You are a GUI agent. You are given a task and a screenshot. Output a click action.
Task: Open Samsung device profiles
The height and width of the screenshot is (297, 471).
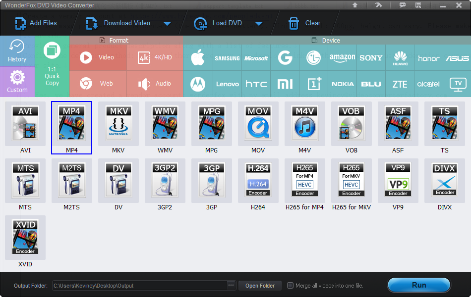point(227,57)
